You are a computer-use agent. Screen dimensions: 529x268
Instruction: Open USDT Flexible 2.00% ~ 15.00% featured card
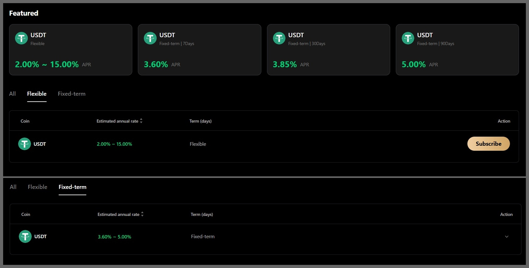71,50
